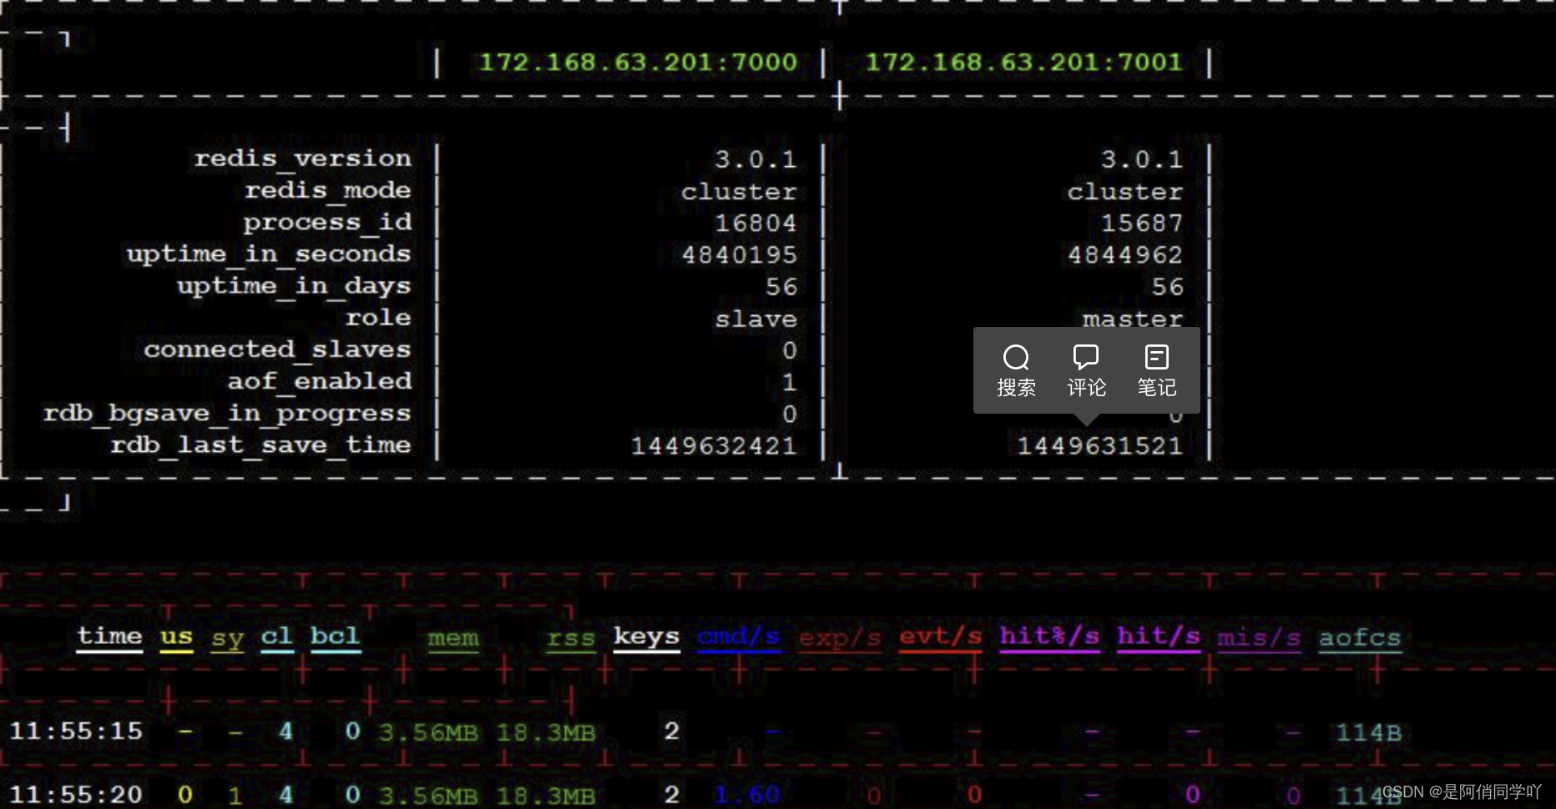The image size is (1556, 809).
Task: Click the 172.168.63.201:7001 node header
Action: tap(1023, 63)
